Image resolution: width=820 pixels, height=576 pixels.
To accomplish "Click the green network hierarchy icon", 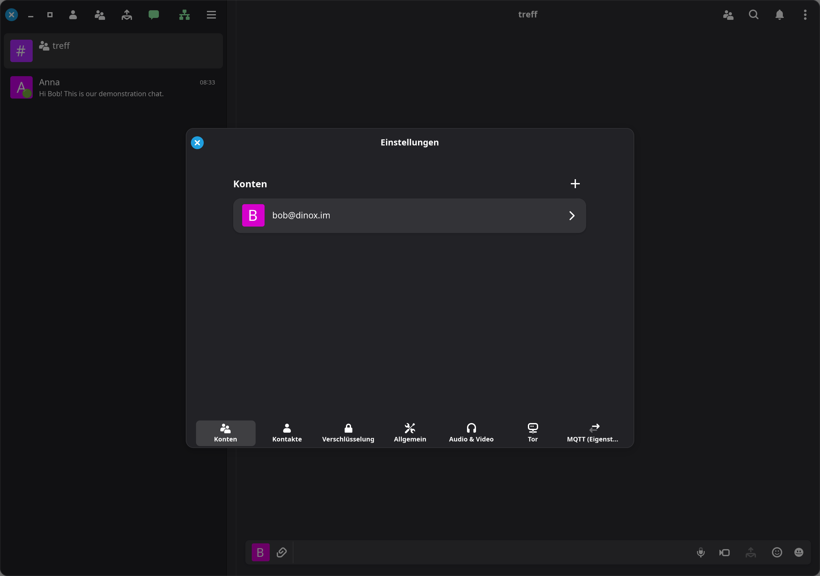I will 184,15.
